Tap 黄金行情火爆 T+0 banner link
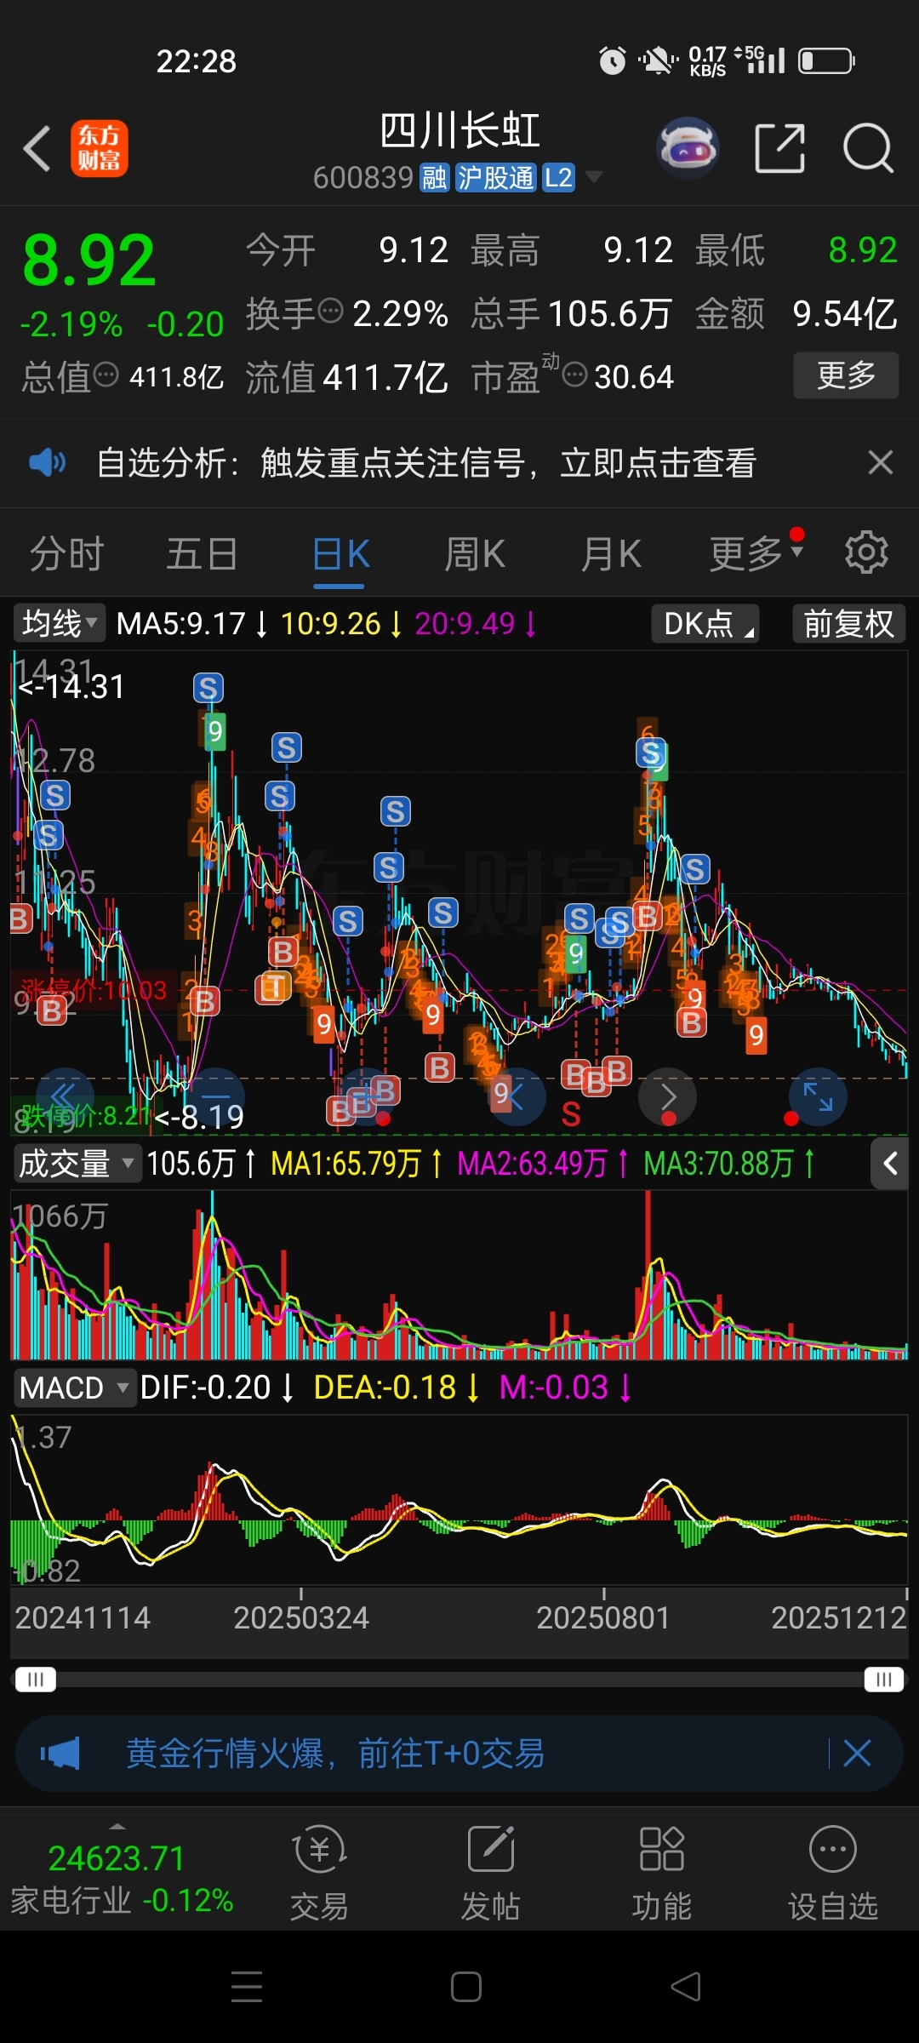This screenshot has height=2043, width=919. coord(335,1754)
